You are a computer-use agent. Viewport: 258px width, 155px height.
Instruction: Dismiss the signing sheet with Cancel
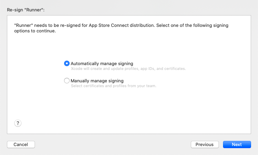[21, 145]
